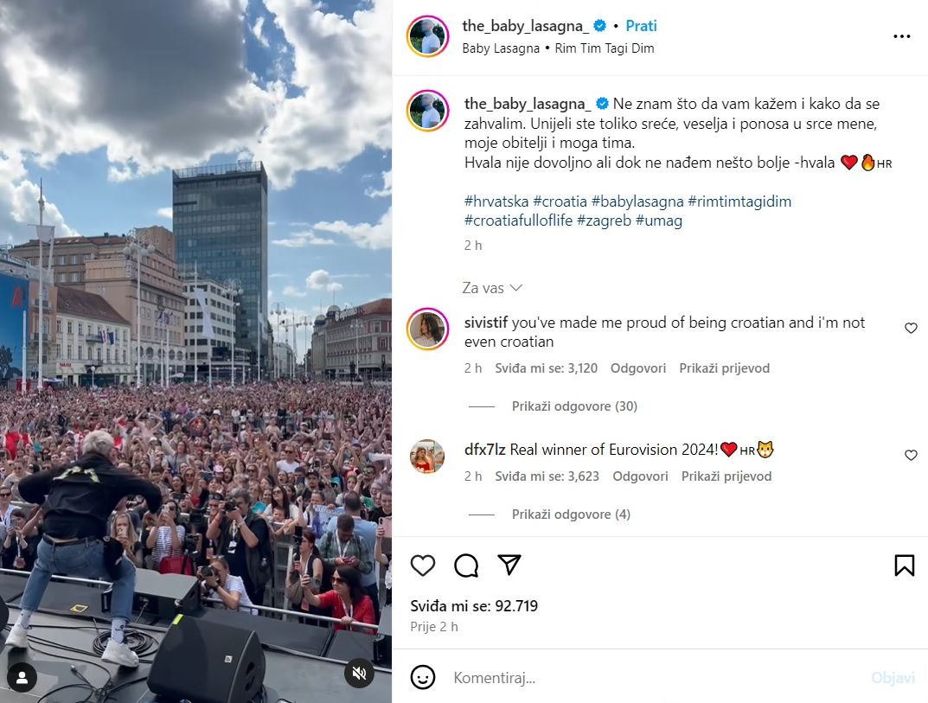Like sivistif's comment with the heart
The width and height of the screenshot is (928, 703).
(x=911, y=328)
